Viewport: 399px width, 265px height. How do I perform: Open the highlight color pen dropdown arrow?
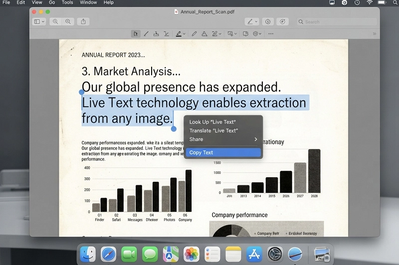[184, 34]
